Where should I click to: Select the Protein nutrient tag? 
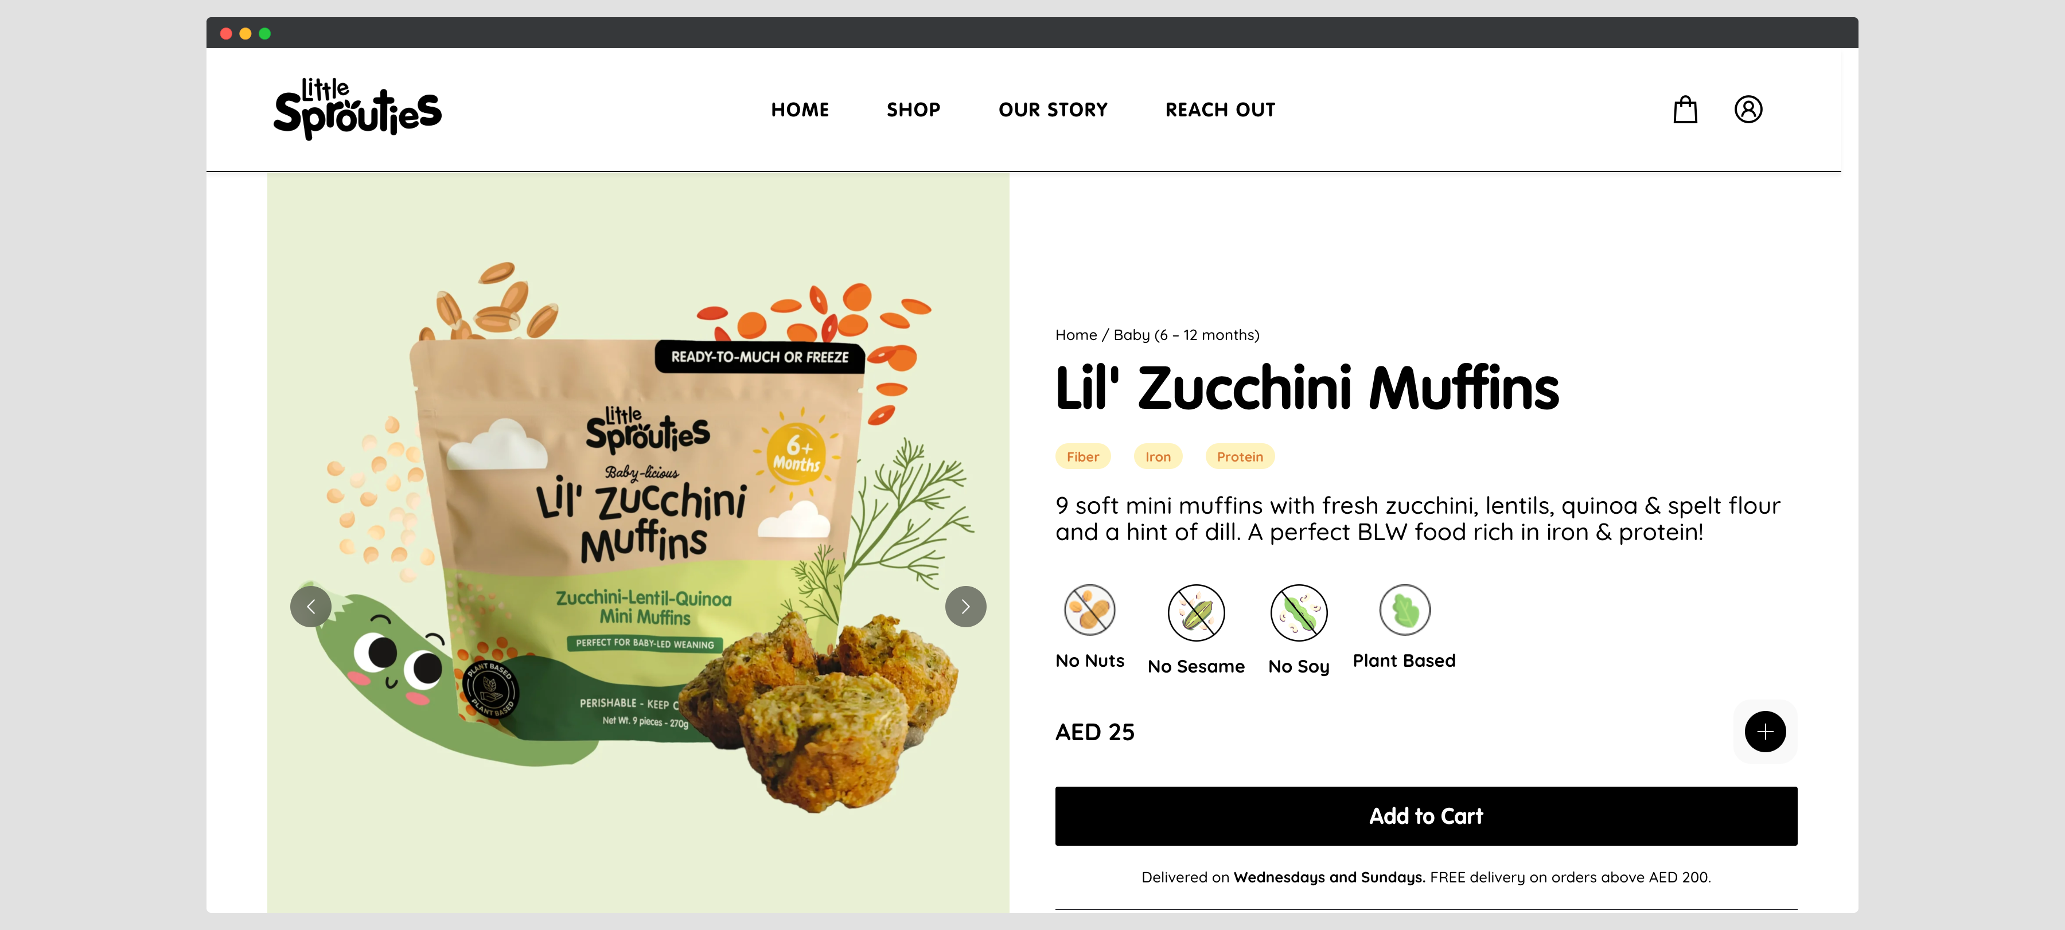(1240, 456)
